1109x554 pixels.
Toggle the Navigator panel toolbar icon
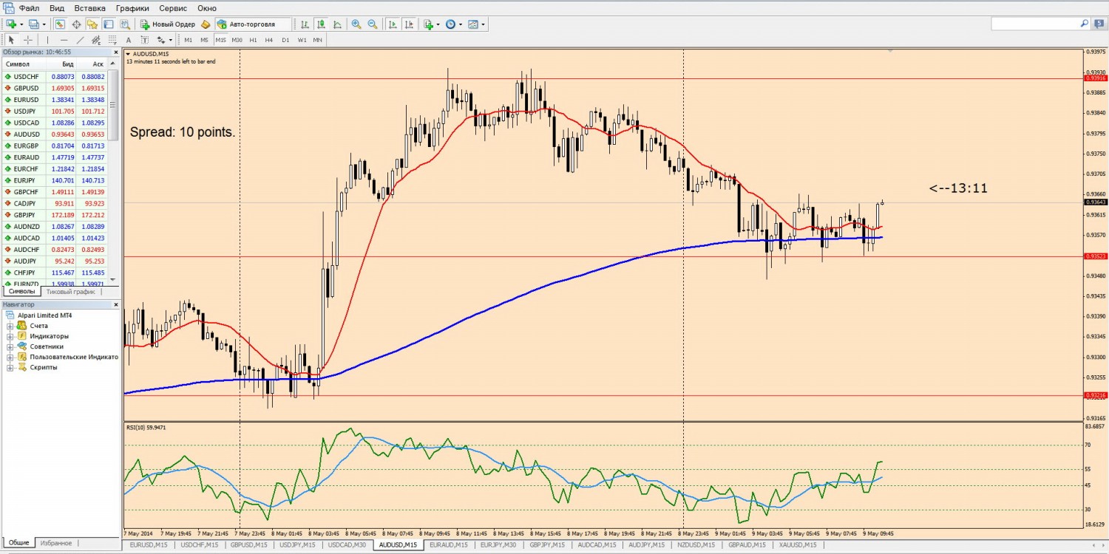click(x=92, y=24)
